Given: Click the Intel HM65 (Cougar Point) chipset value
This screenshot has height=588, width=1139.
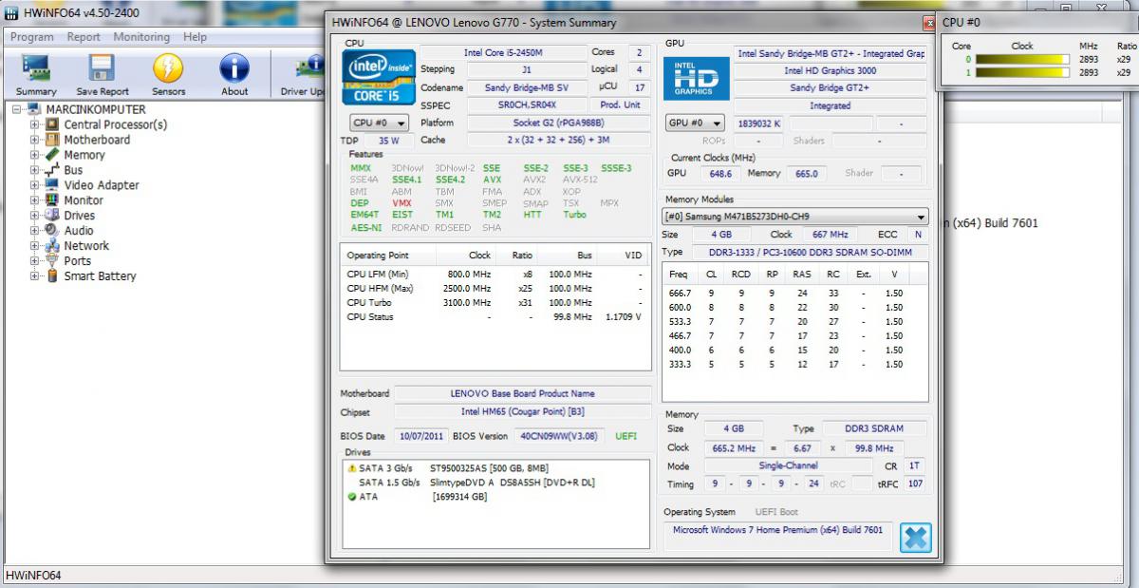Looking at the screenshot, I should pos(523,412).
